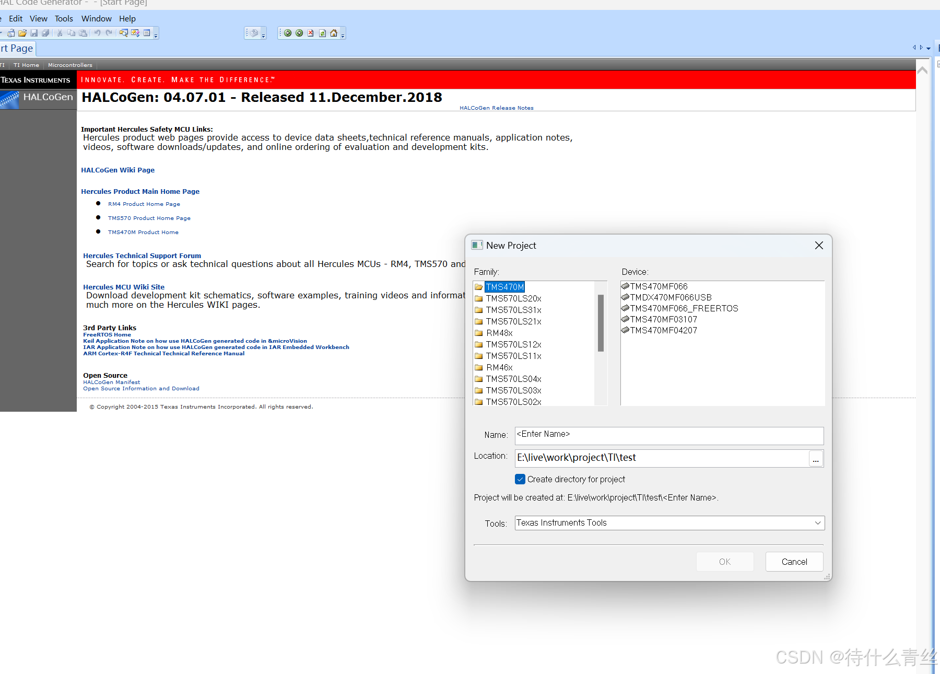This screenshot has width=940, height=674.
Task: Open Hercules Technical Support Forum link
Action: click(142, 255)
